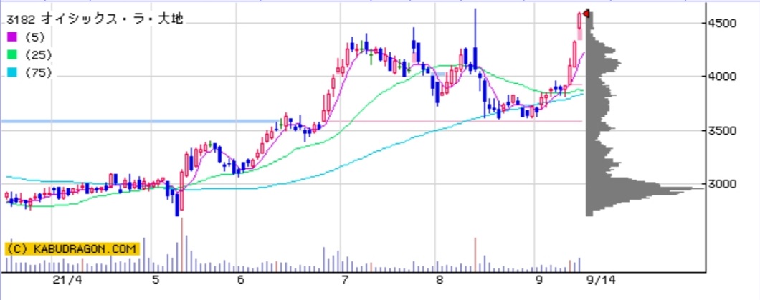Click the 4000 price axis label
Viewport: 760px width, 300px height.
tap(722, 77)
